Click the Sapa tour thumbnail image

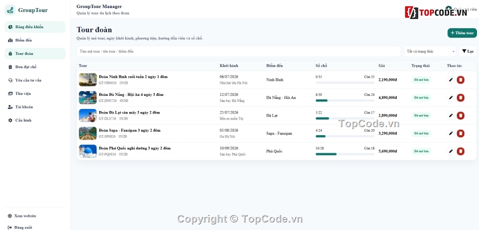[88, 134]
